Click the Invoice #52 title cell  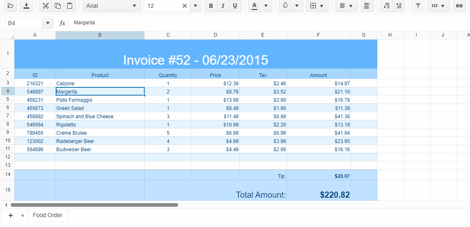click(196, 54)
